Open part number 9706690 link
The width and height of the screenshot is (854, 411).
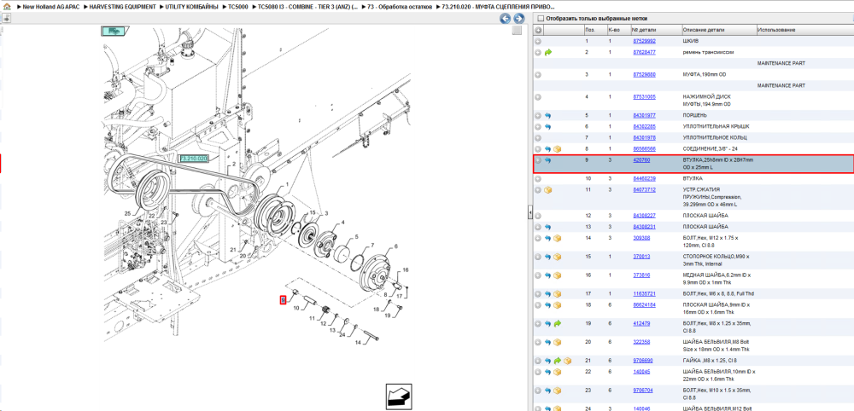643,361
